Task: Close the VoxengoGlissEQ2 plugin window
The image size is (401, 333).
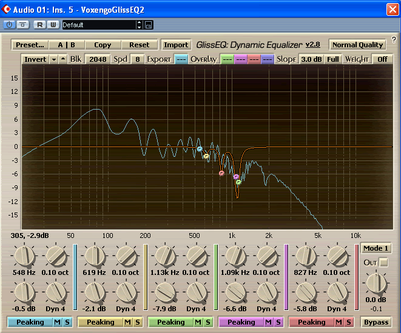Action: point(393,10)
